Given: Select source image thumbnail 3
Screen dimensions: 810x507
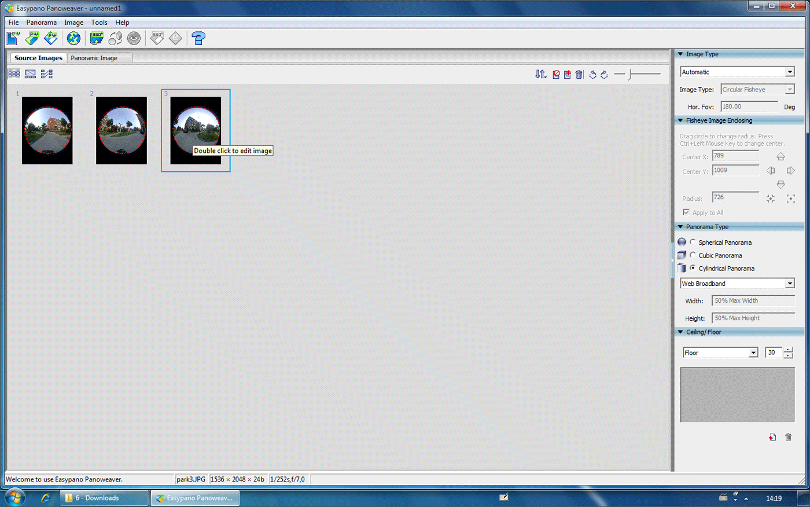Looking at the screenshot, I should (196, 130).
